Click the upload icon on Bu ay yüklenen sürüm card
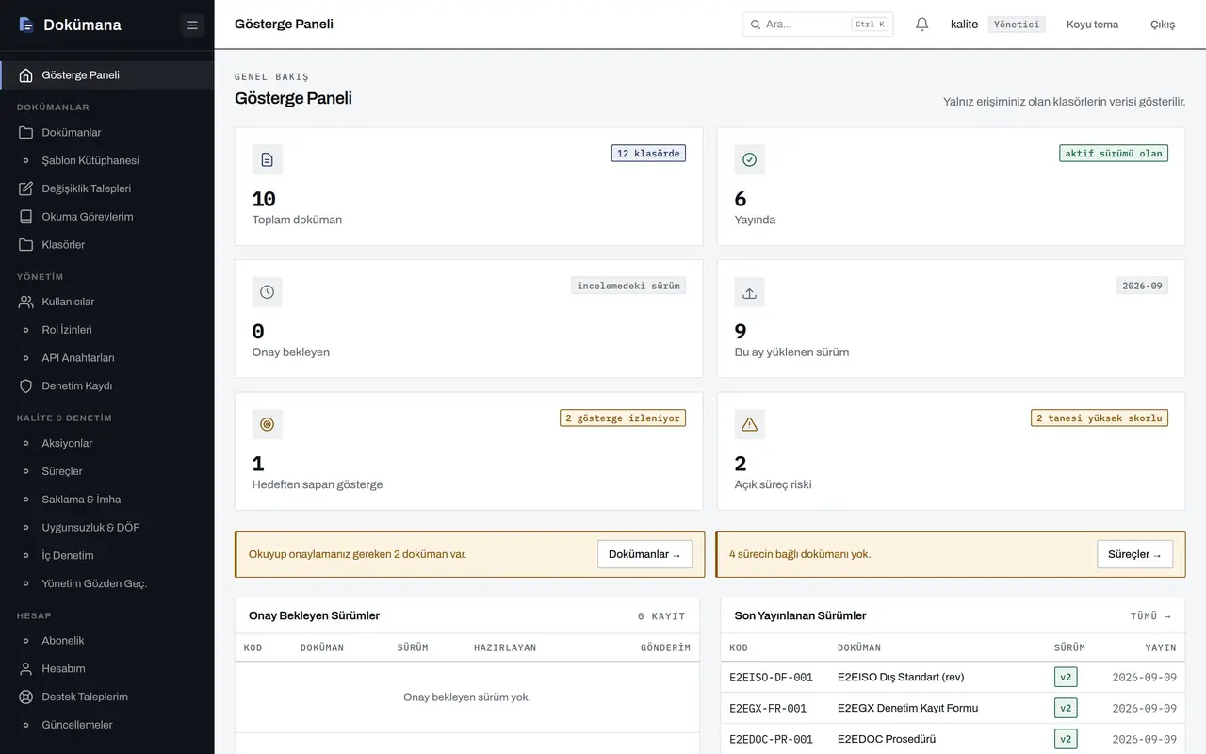1206x754 pixels. 750,292
